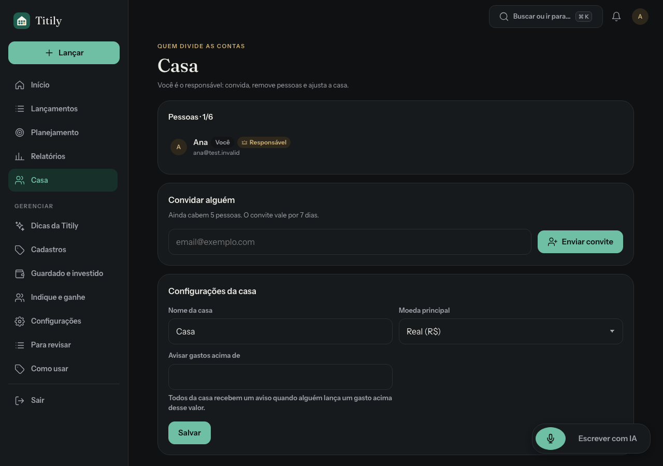Image resolution: width=663 pixels, height=466 pixels.
Task: Click Enviar convite button
Action: [580, 242]
